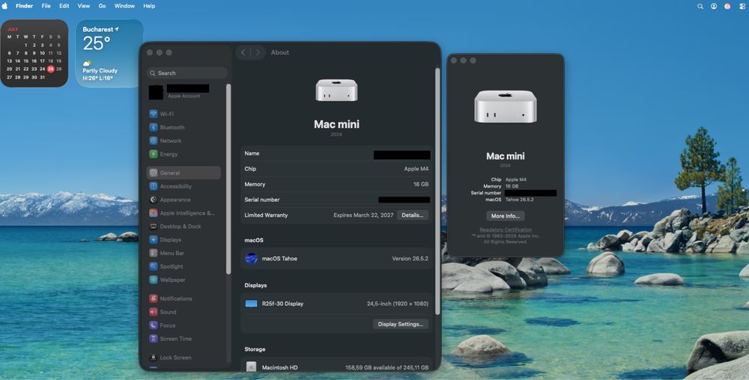Open the Apple menu
This screenshot has width=749, height=380.
click(x=4, y=6)
